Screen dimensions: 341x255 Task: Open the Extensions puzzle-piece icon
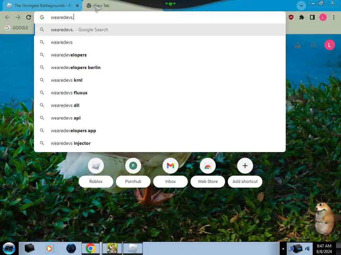click(302, 17)
